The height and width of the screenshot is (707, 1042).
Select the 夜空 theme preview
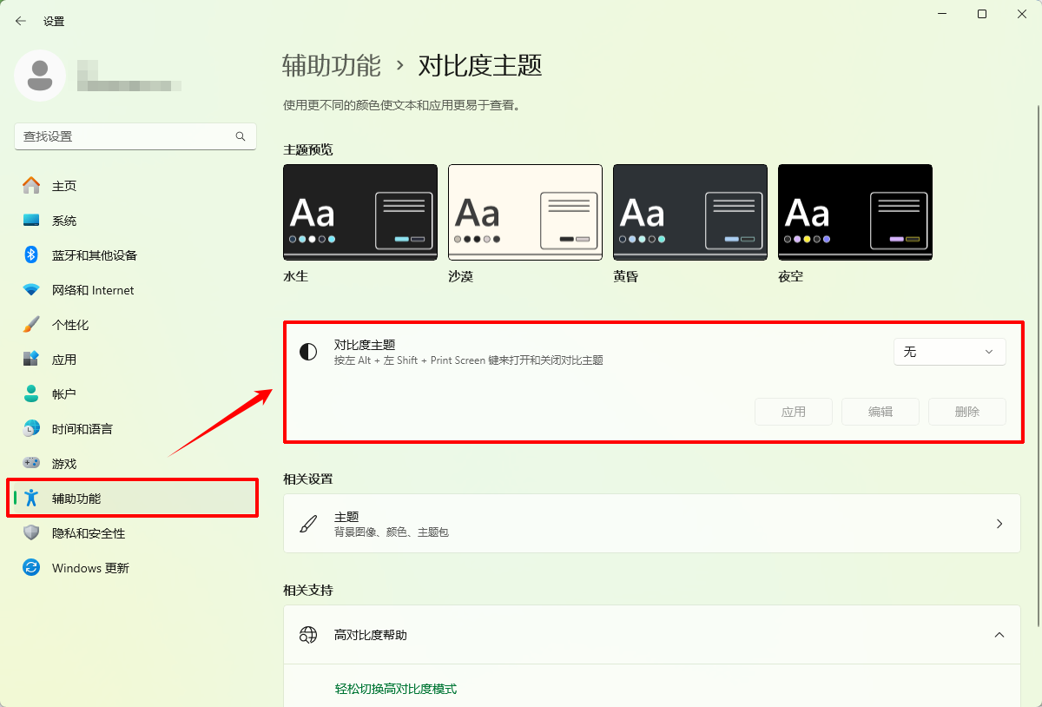pos(855,212)
